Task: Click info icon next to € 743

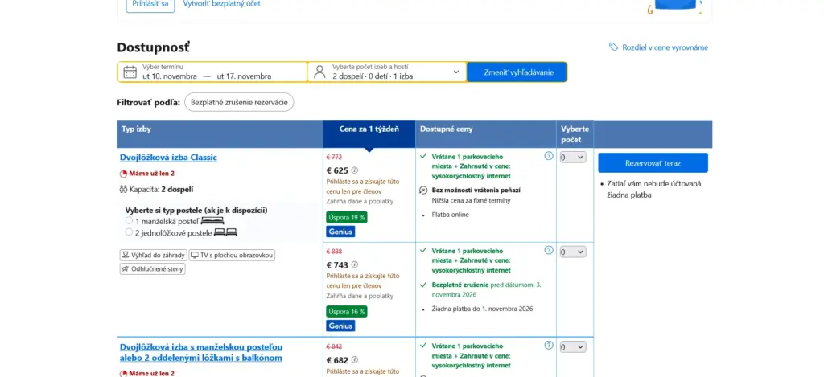Action: pyautogui.click(x=355, y=264)
